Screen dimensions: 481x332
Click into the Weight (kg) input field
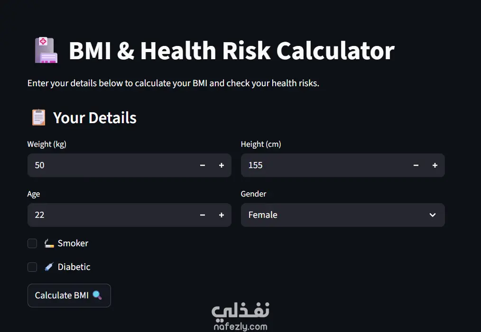[109, 165]
